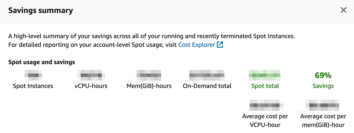Click the blurred value above Mem(GiB)-hours
Screen dimensions: 354x133
coord(149,75)
